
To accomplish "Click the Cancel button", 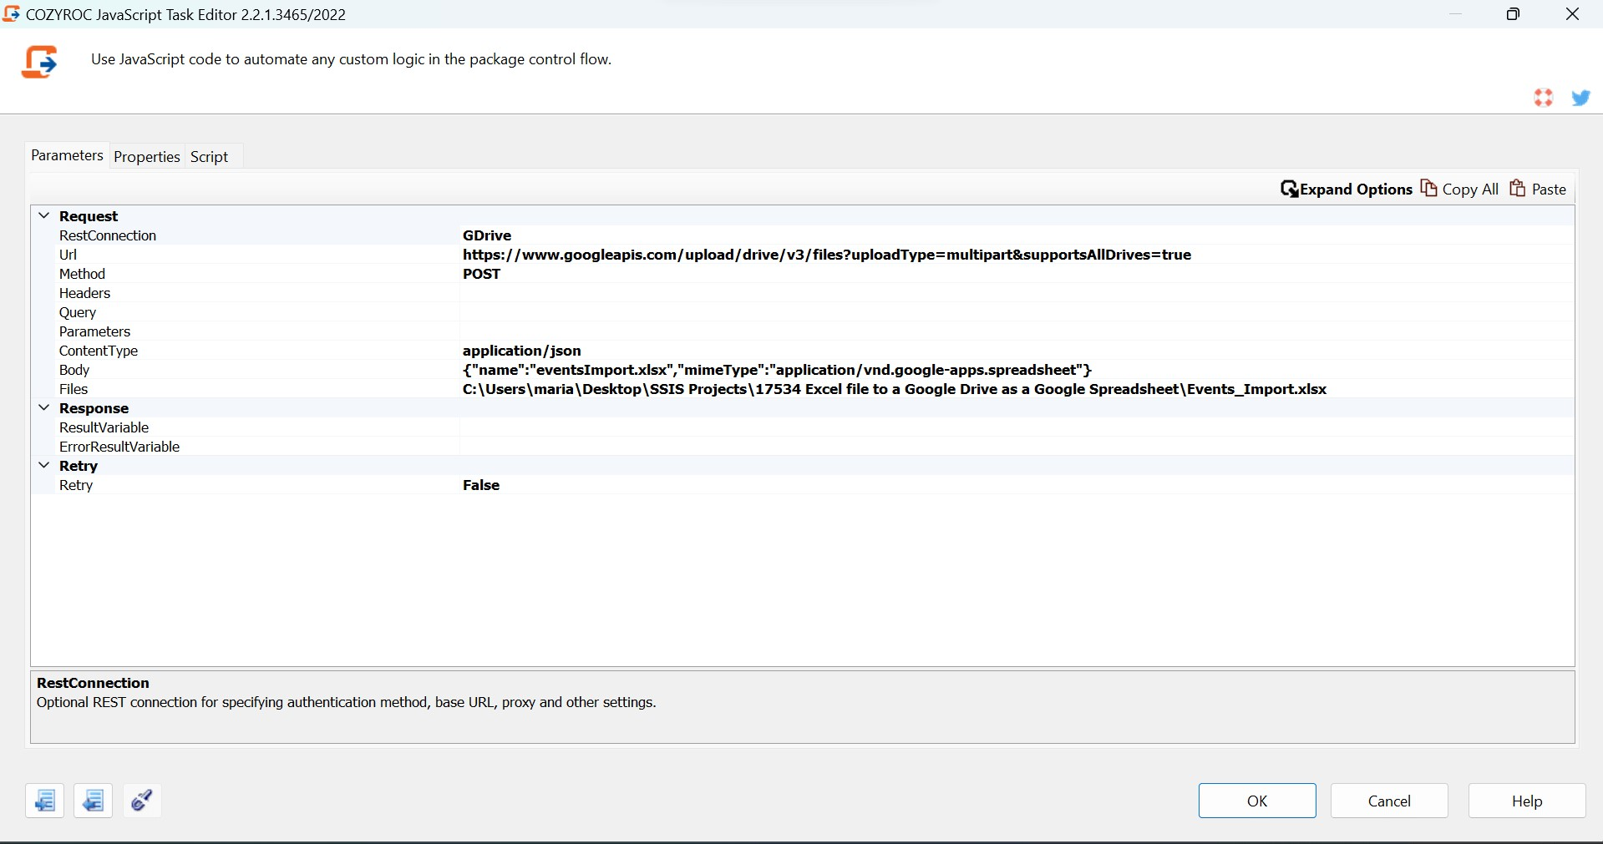I will (1389, 801).
